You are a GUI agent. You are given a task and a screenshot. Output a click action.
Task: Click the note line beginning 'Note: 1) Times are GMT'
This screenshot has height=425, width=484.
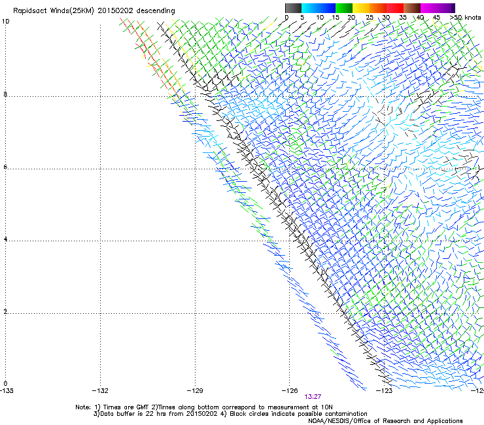[204, 407]
